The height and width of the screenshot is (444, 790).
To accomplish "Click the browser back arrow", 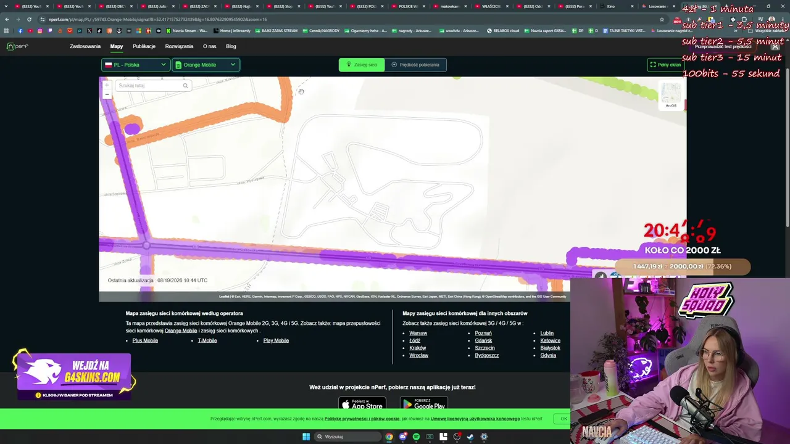I will (x=7, y=19).
